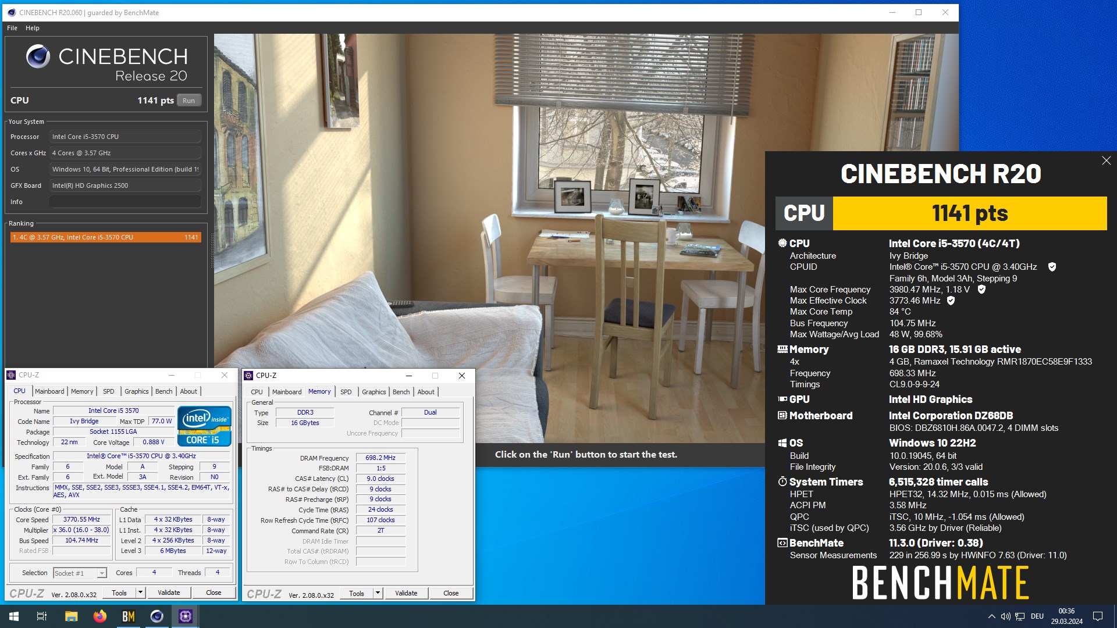
Task: Click left CPU-Z window title icon
Action: 11,375
